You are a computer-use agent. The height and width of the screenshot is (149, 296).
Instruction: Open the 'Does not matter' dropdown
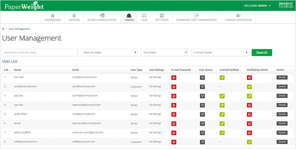click(x=109, y=53)
